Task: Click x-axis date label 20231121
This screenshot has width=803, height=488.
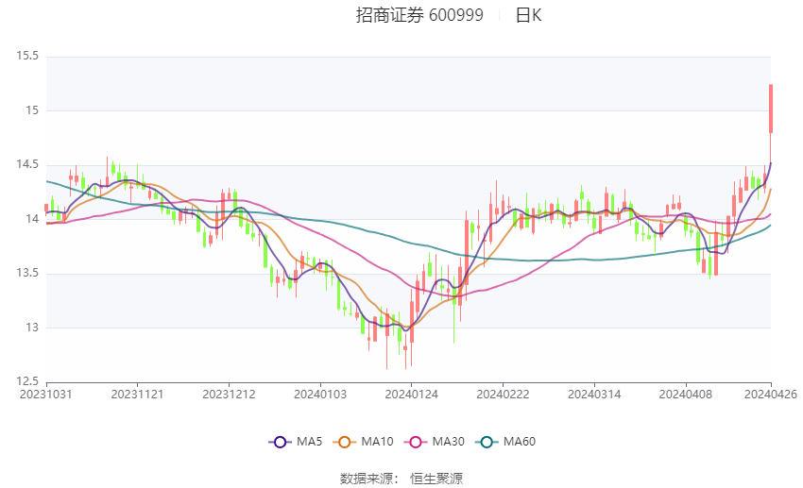Action: pyautogui.click(x=137, y=395)
